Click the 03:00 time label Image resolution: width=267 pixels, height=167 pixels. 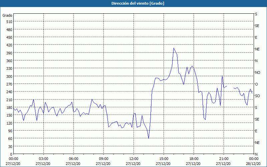pyautogui.click(x=44, y=159)
